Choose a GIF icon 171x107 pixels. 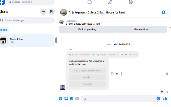(x=77, y=99)
